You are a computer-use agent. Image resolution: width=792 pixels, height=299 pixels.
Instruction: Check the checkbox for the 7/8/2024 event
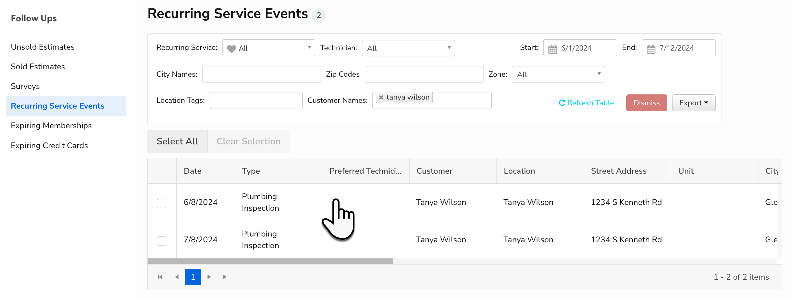162,241
